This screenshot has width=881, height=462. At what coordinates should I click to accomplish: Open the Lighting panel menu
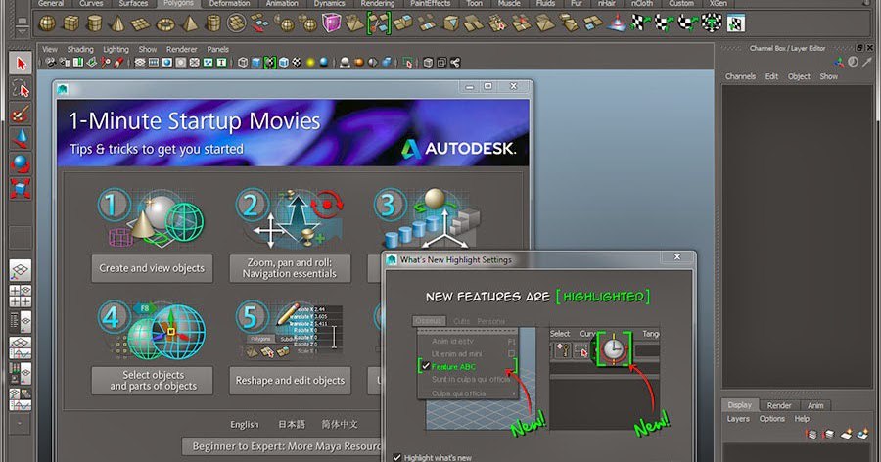[116, 50]
